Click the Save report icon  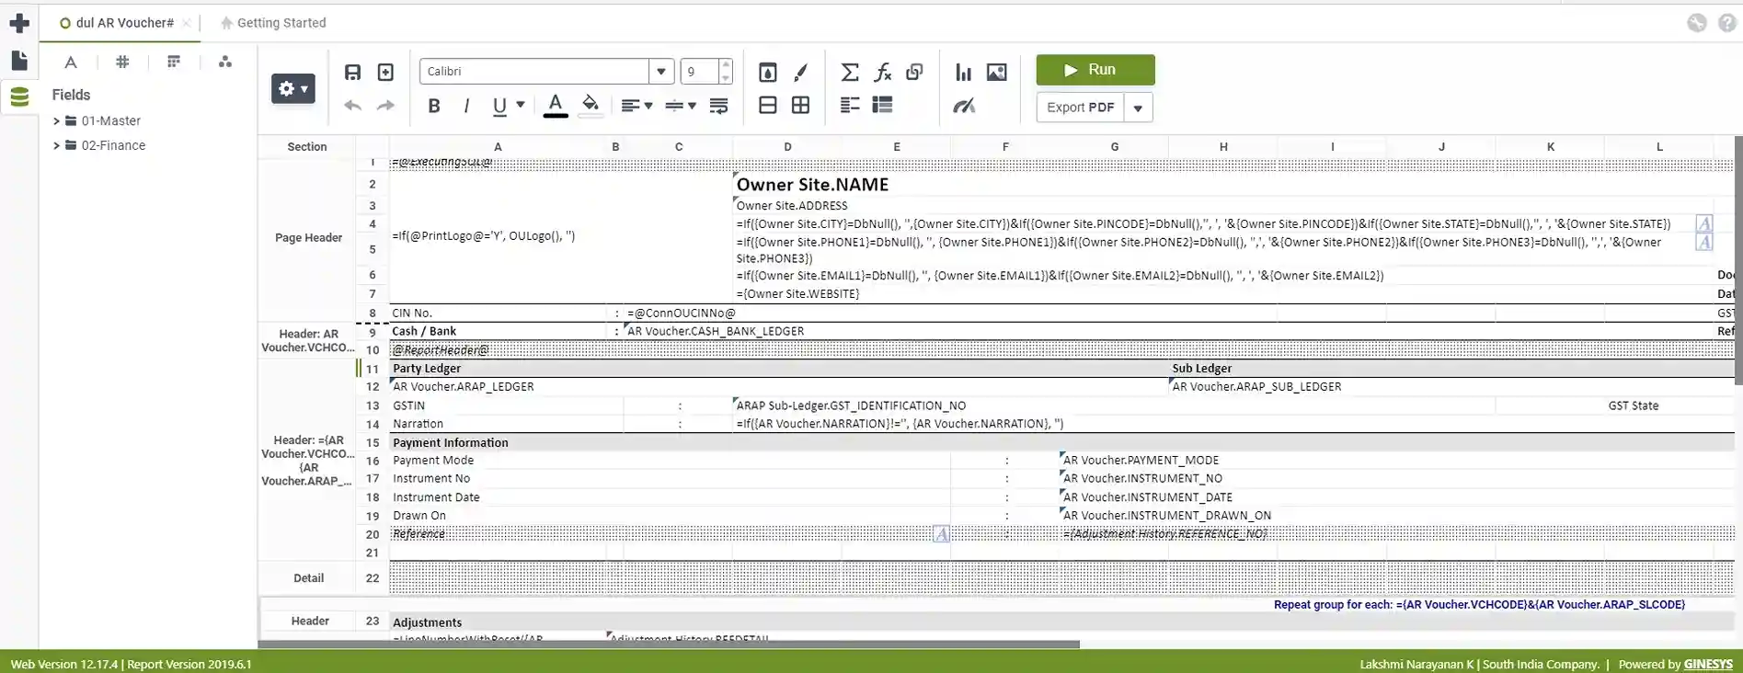click(352, 72)
